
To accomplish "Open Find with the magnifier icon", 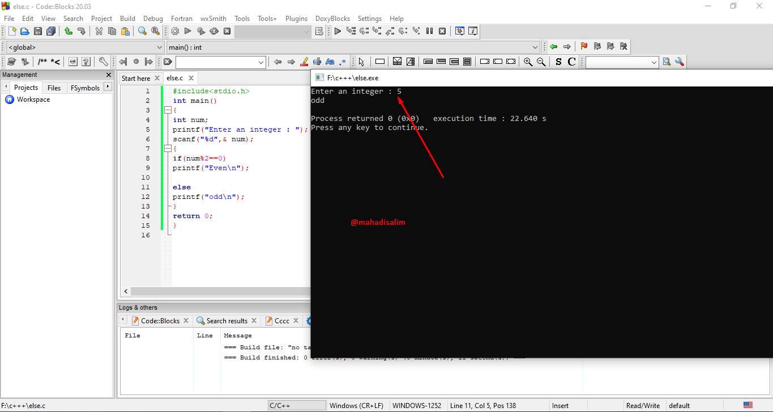I will point(142,32).
